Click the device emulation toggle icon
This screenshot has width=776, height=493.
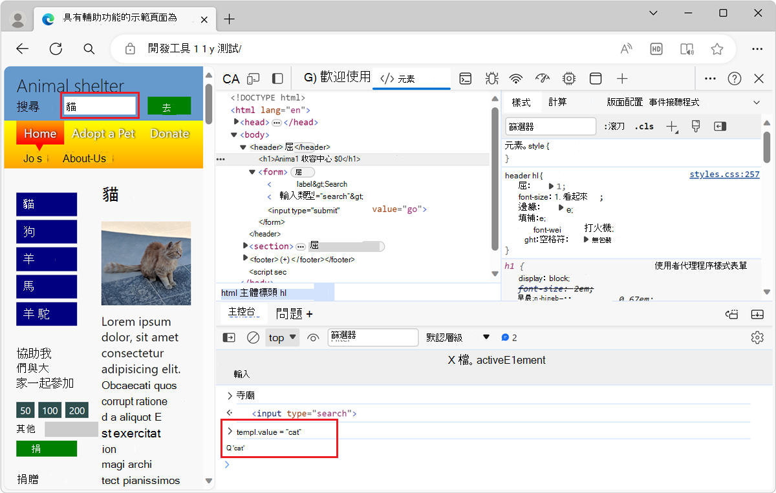253,79
